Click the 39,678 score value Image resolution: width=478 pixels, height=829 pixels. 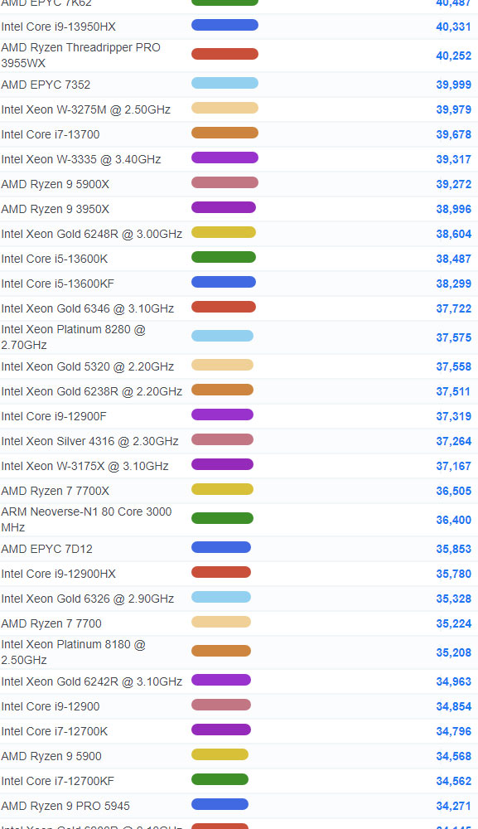453,134
